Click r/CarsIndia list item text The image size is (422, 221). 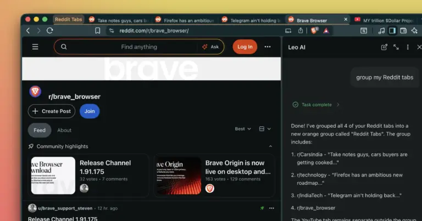click(x=352, y=158)
